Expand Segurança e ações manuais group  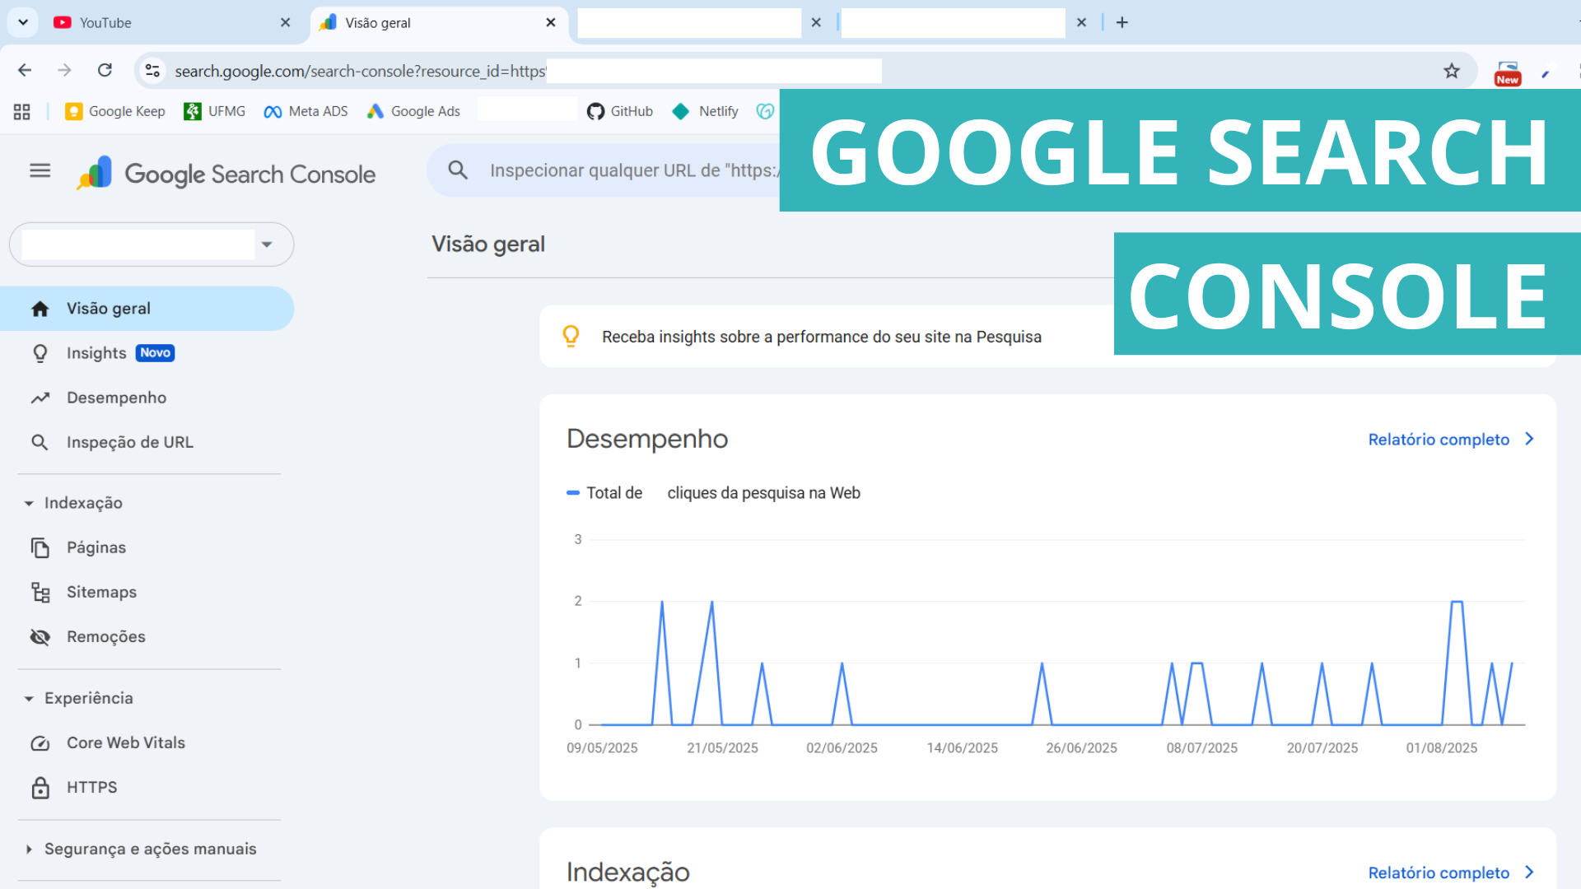coord(29,849)
